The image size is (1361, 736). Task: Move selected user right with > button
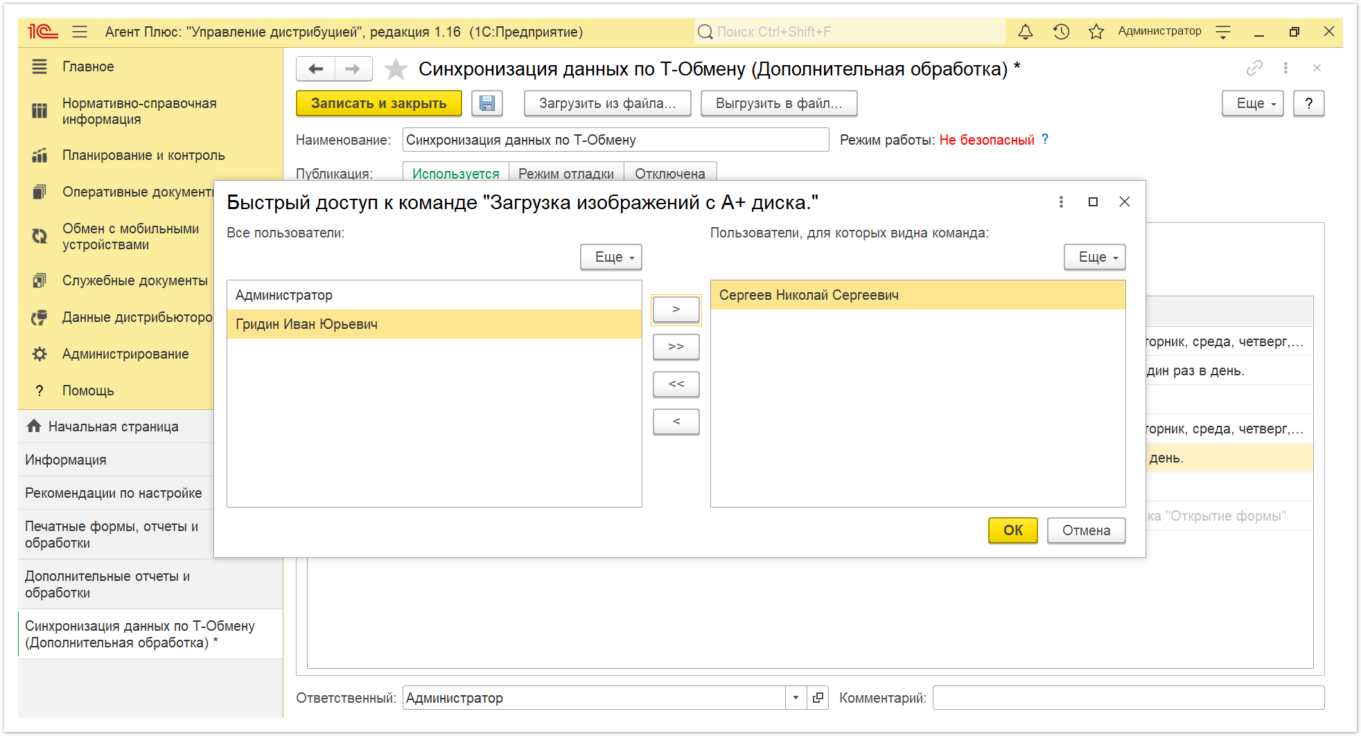676,309
